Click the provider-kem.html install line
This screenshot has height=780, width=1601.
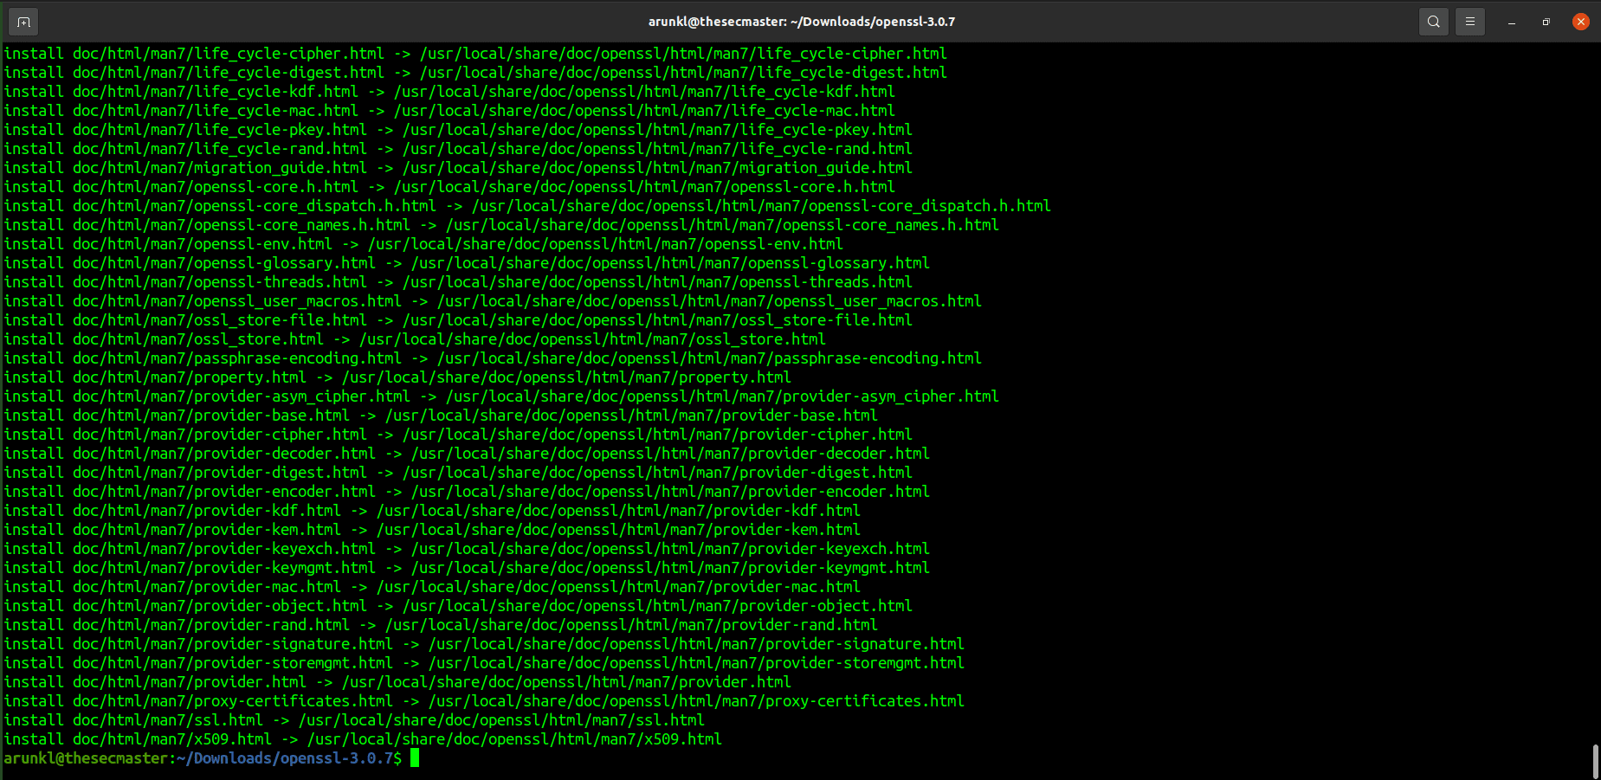[x=432, y=530]
